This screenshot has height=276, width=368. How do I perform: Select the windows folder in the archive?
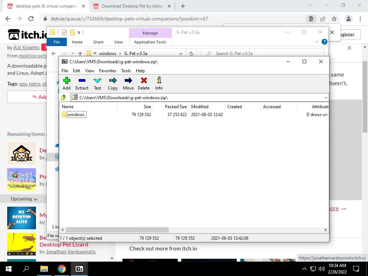pos(73,115)
